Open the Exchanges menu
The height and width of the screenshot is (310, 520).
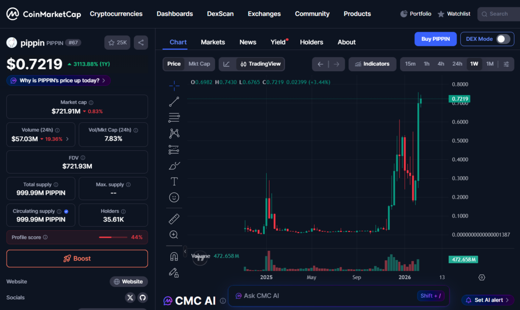coord(264,14)
